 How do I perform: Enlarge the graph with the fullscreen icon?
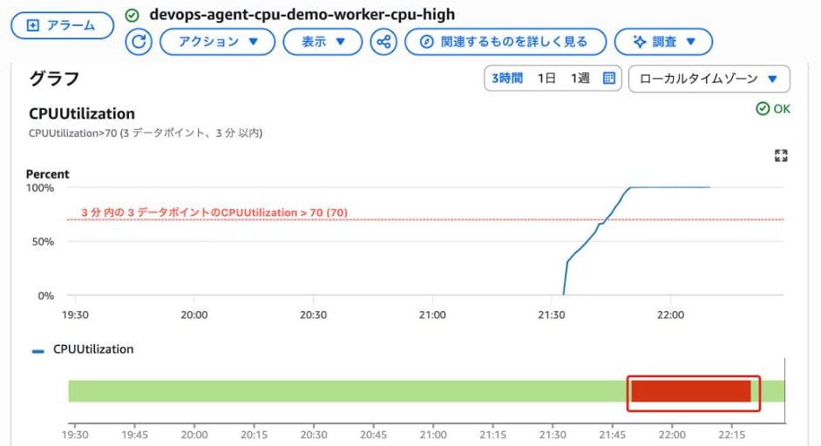point(781,155)
